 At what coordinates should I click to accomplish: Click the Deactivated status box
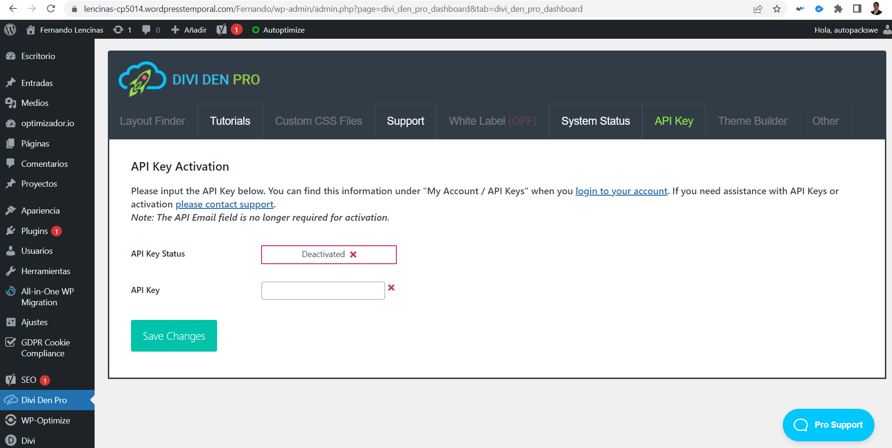329,254
